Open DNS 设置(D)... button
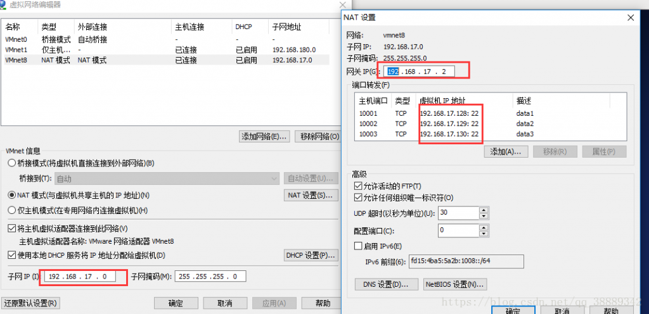 pos(387,284)
